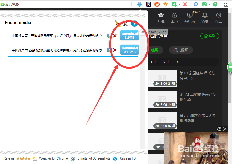Click the green yen shield icon
232x164 pixels.
click(215, 4)
